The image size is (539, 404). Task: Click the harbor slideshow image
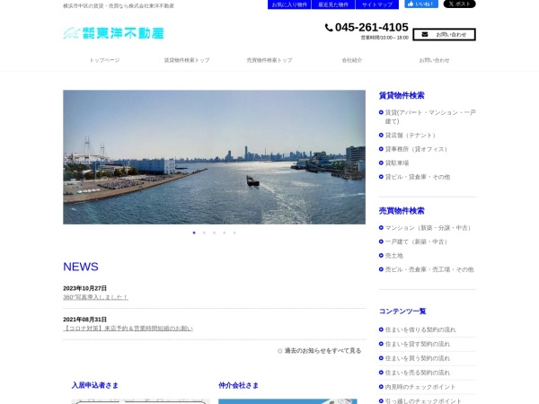(214, 157)
